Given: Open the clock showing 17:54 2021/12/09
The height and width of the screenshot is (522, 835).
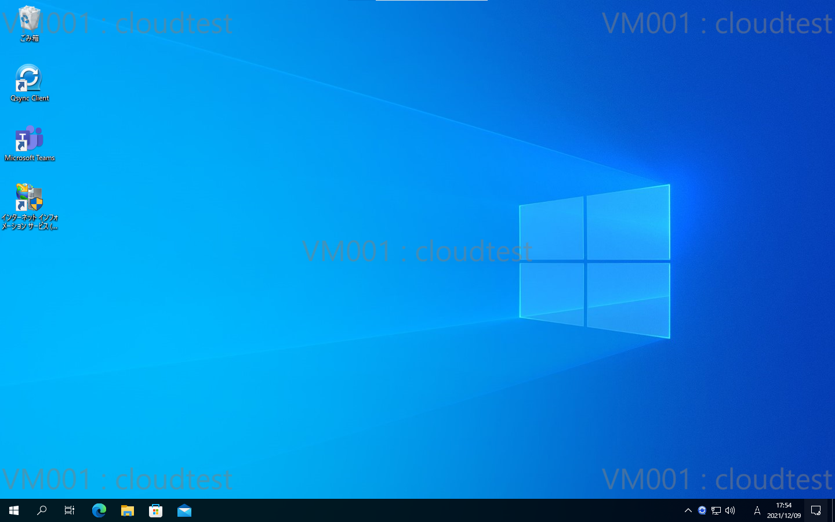Looking at the screenshot, I should pos(783,510).
